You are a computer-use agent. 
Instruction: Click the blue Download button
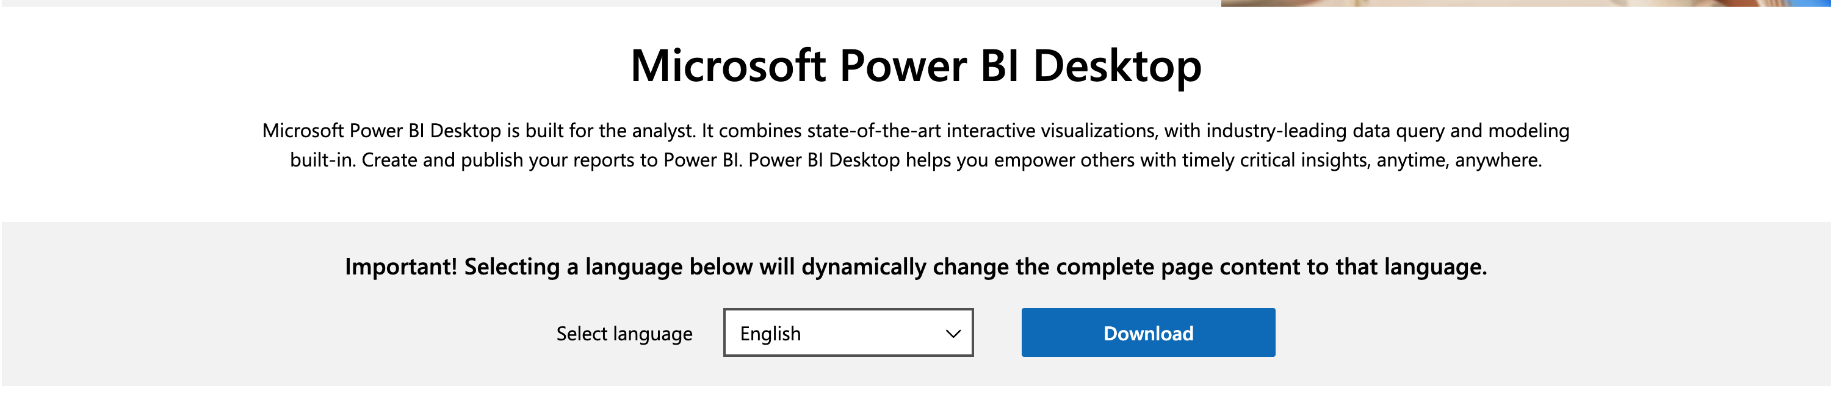(x=1147, y=332)
